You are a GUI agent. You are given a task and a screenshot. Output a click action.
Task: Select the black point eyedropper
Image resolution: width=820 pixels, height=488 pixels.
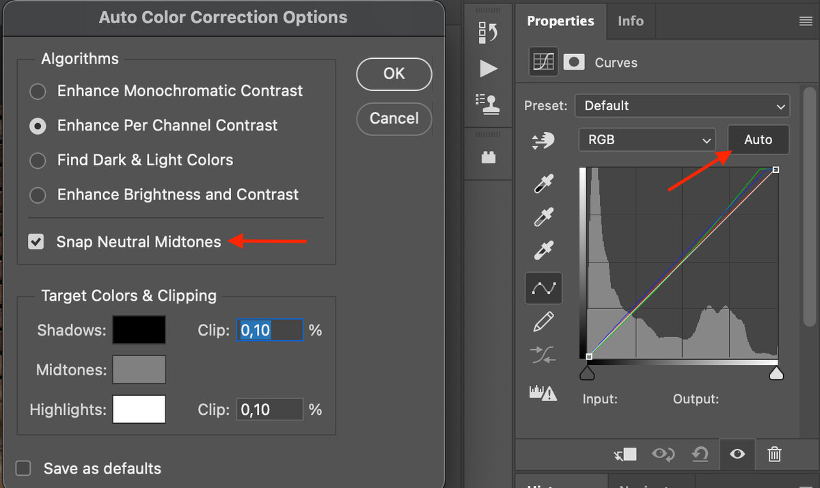[x=543, y=182]
